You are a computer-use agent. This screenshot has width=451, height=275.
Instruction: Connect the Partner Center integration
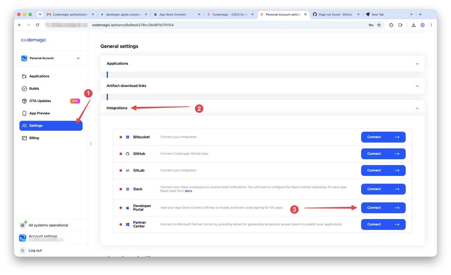(x=383, y=224)
